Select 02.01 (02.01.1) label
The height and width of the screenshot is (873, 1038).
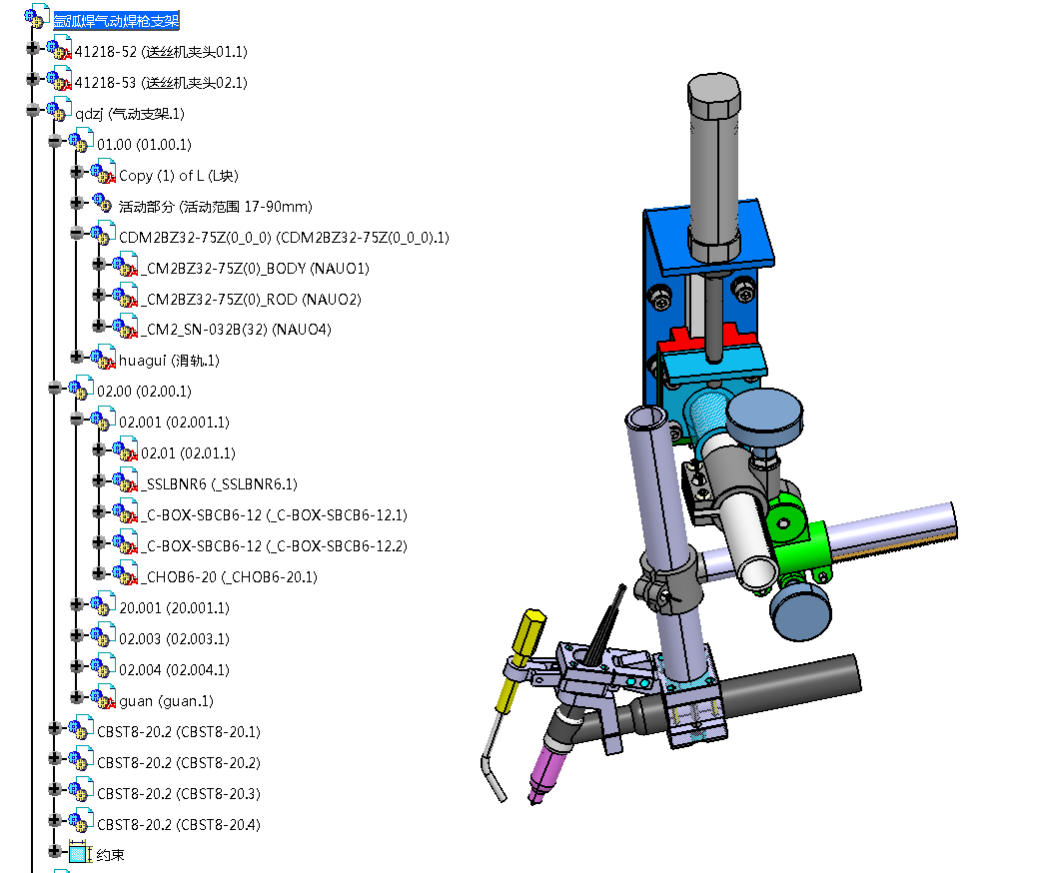tap(188, 453)
